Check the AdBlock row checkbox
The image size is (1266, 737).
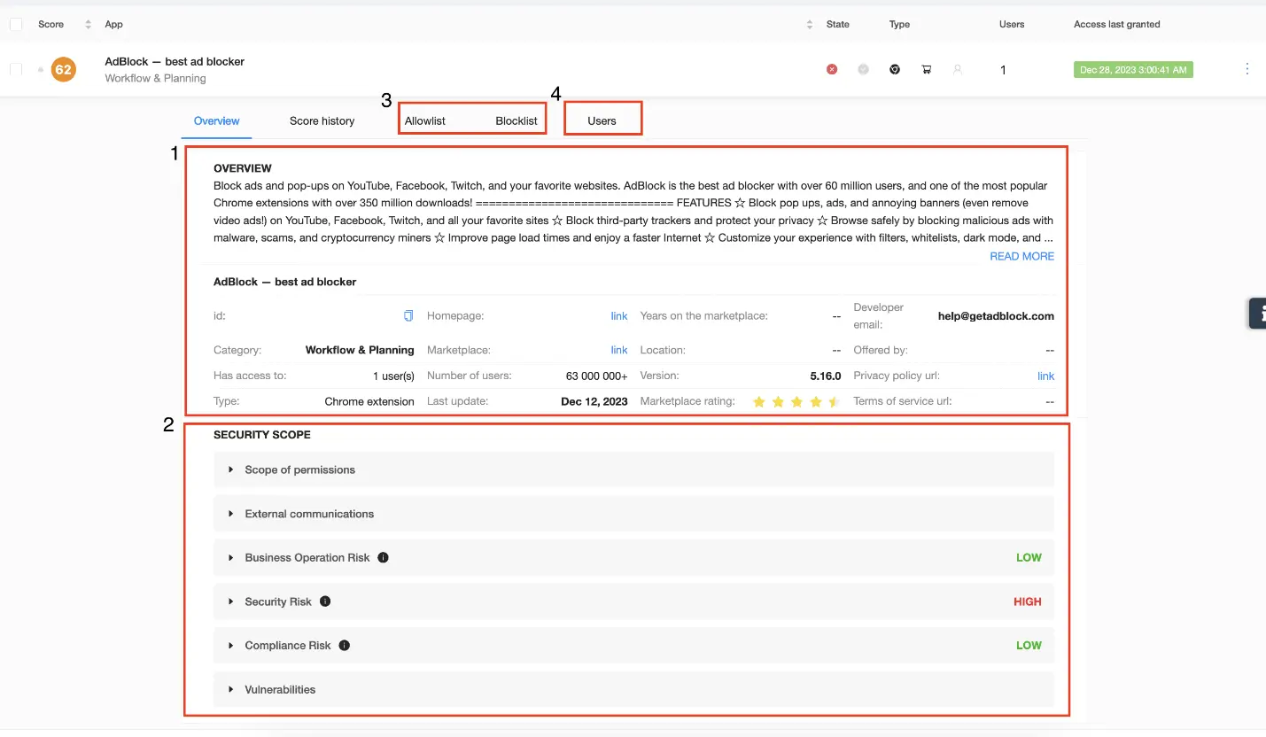coord(16,69)
